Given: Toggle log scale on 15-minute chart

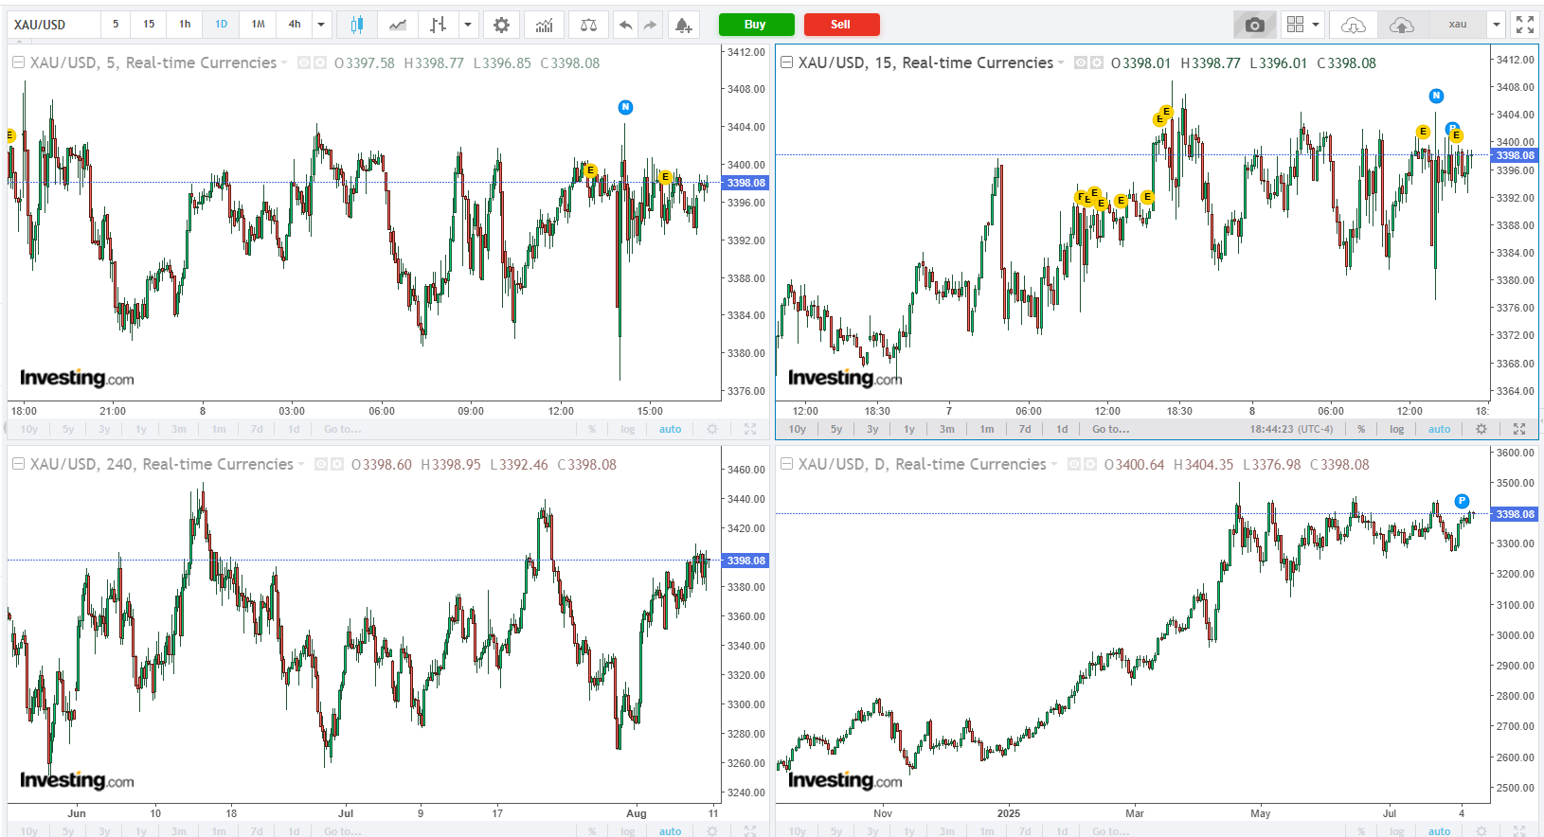Looking at the screenshot, I should pos(1397,429).
